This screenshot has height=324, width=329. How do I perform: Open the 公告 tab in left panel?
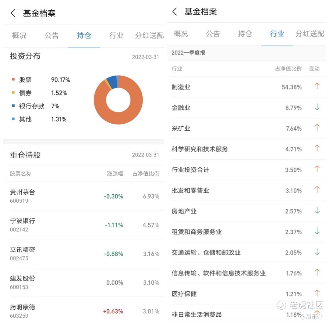[x=51, y=35]
